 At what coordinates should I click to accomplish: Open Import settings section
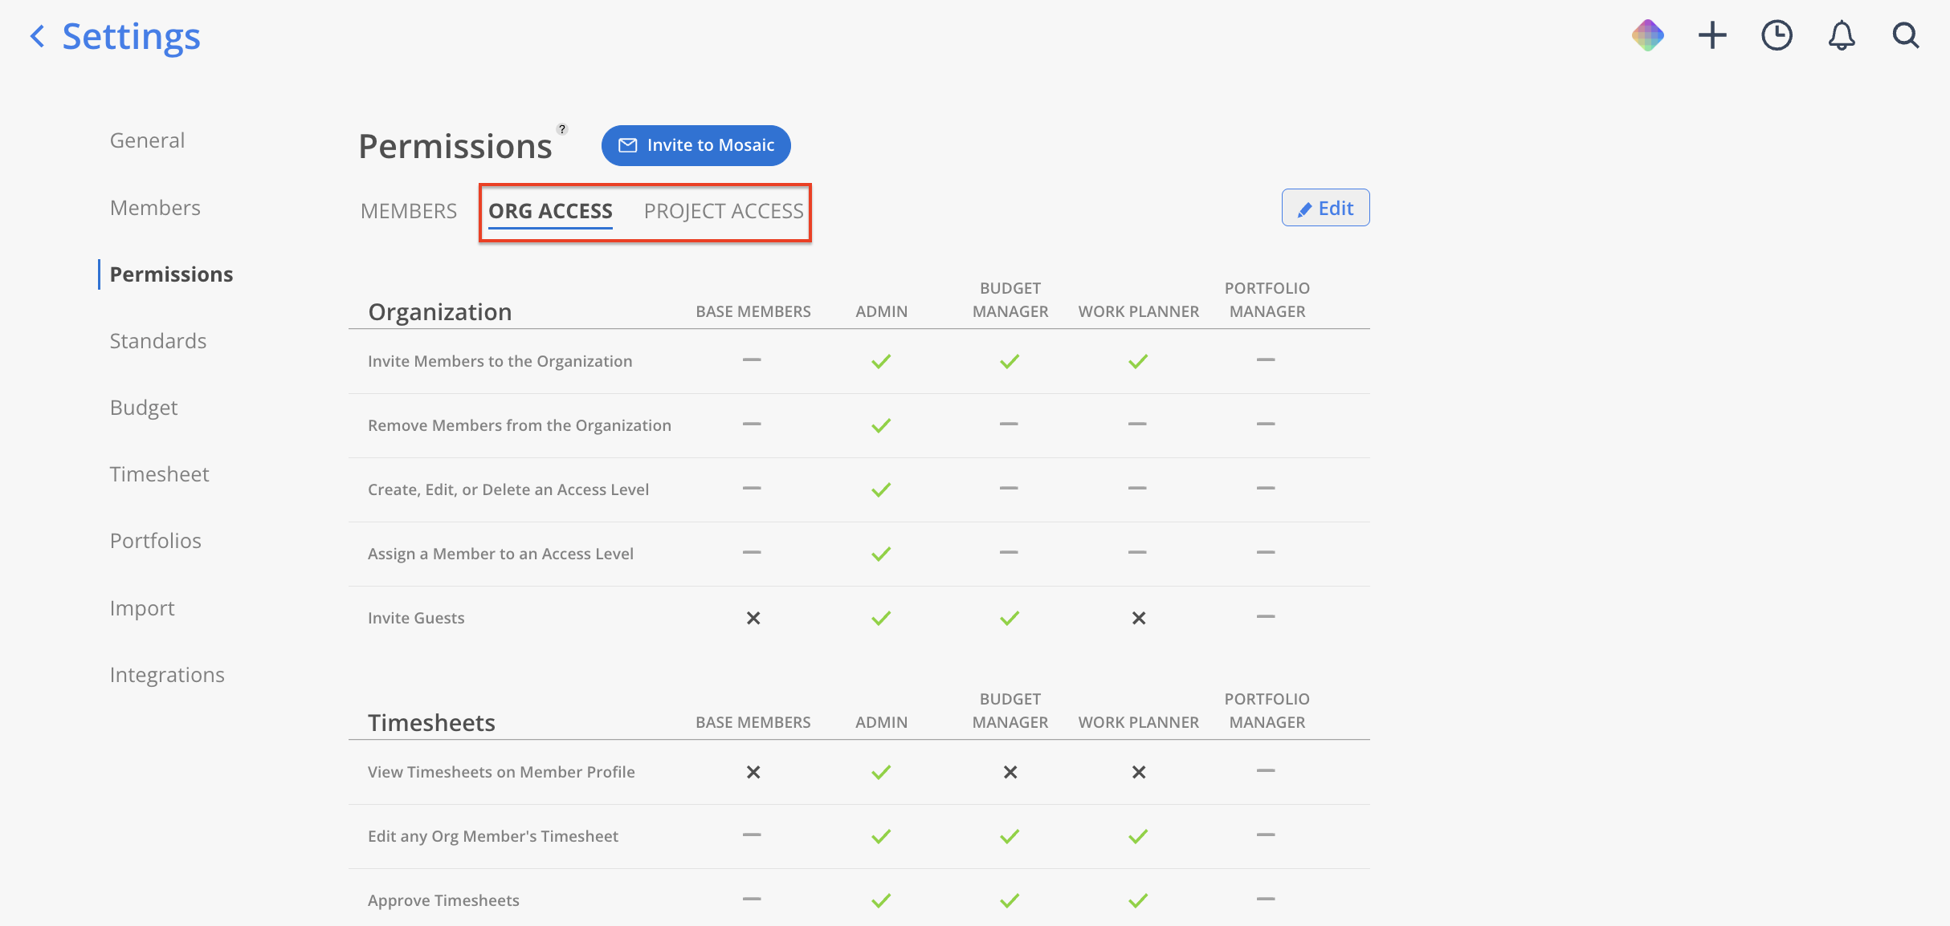[142, 608]
